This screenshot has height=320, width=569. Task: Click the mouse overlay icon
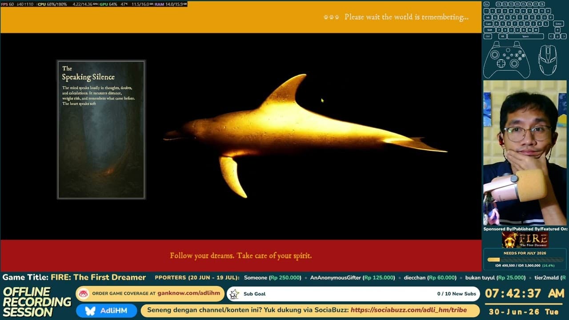547,60
